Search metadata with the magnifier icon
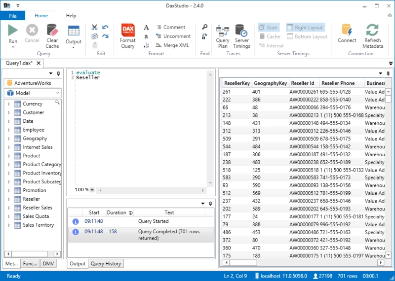 coord(57,102)
